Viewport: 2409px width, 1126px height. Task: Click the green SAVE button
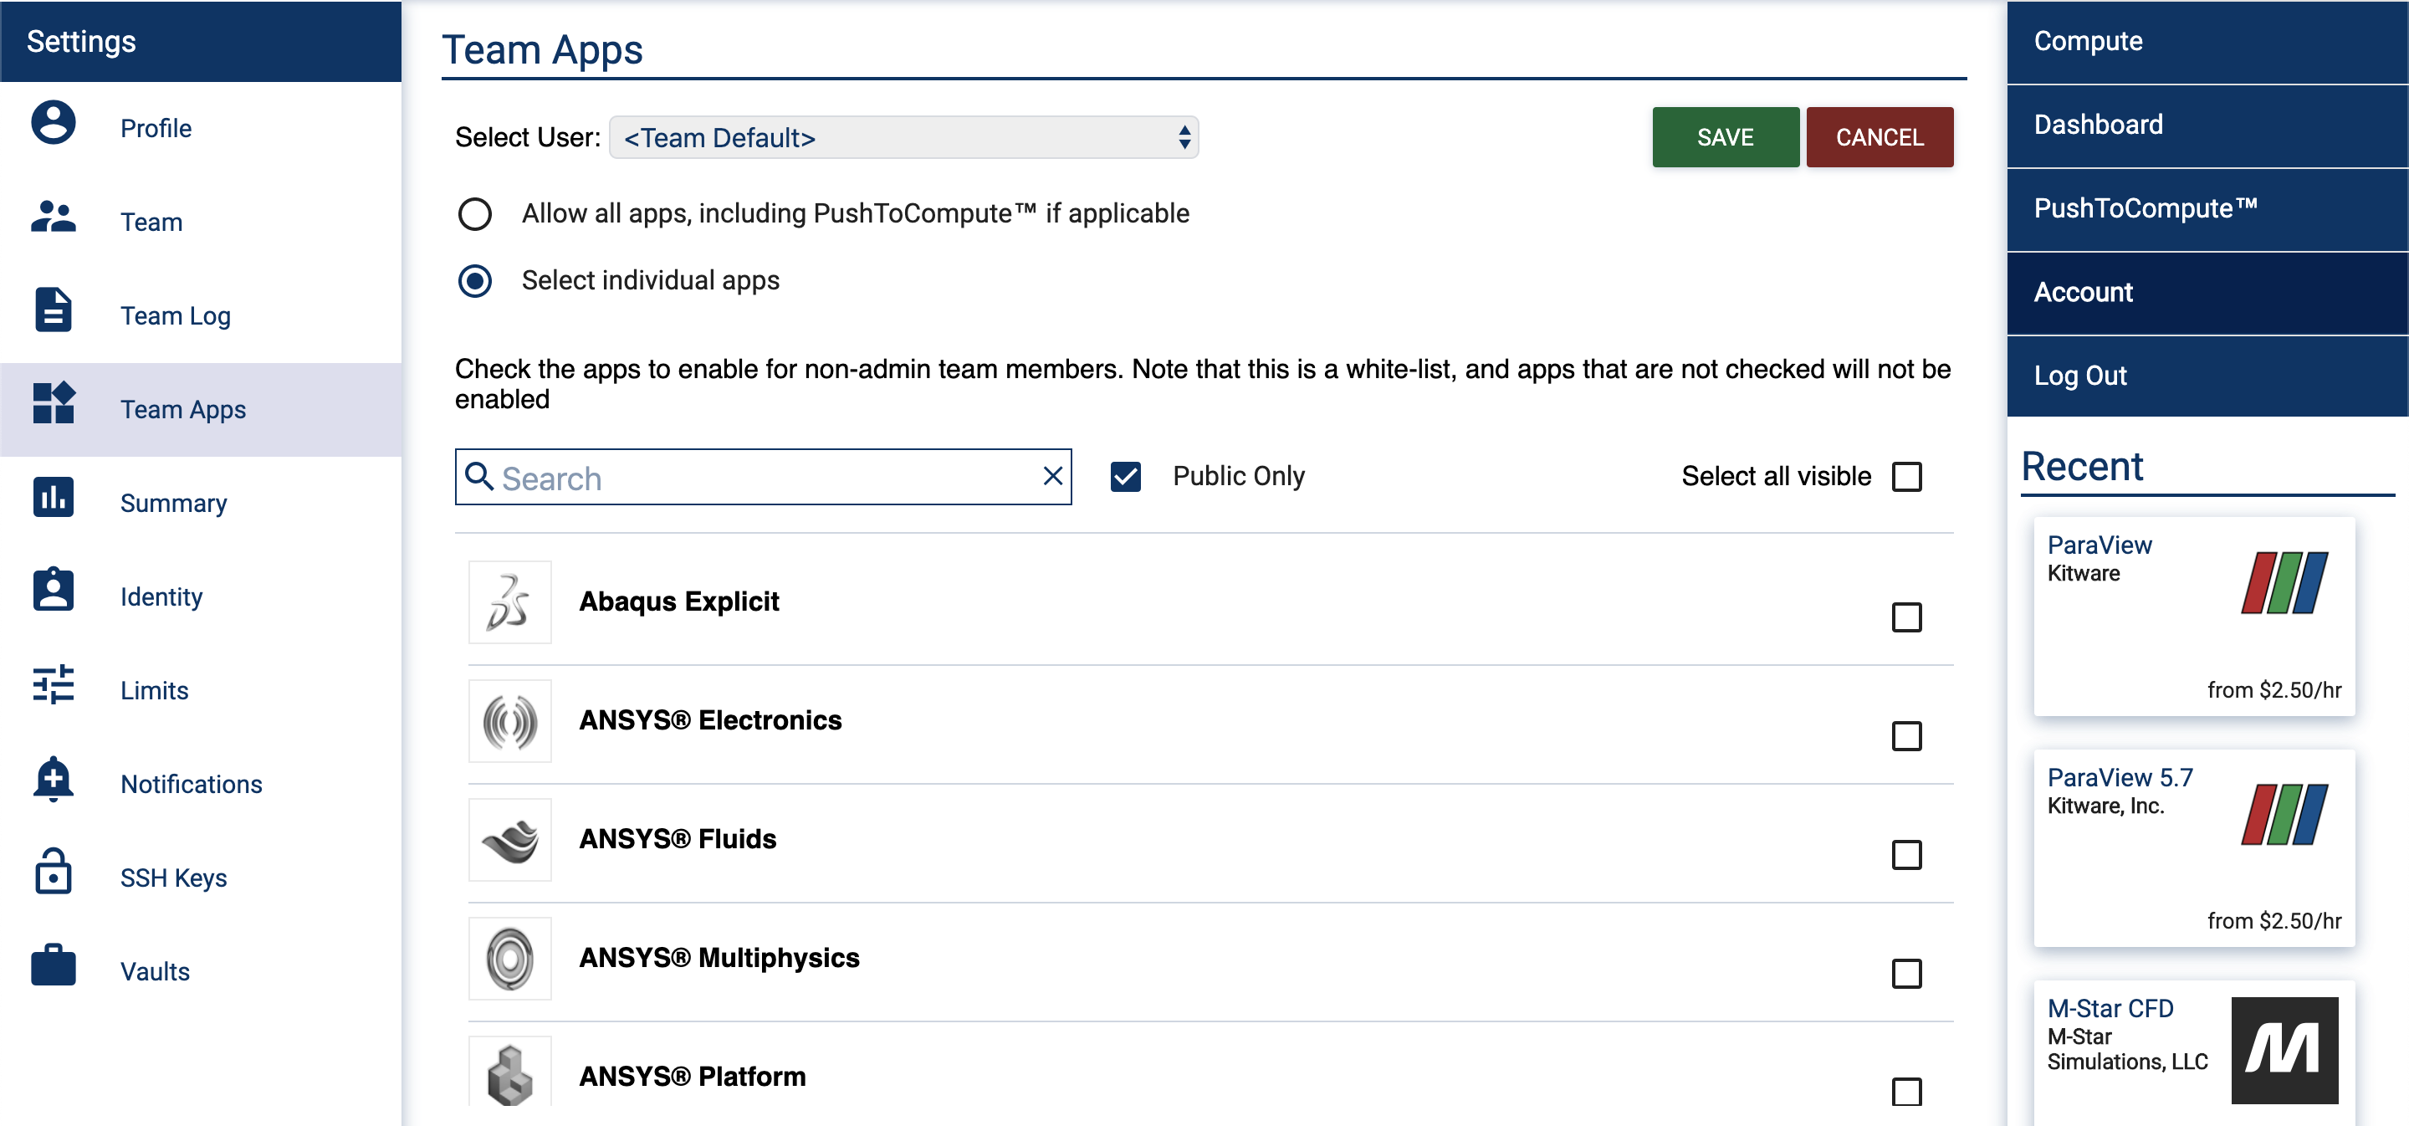pyautogui.click(x=1726, y=137)
